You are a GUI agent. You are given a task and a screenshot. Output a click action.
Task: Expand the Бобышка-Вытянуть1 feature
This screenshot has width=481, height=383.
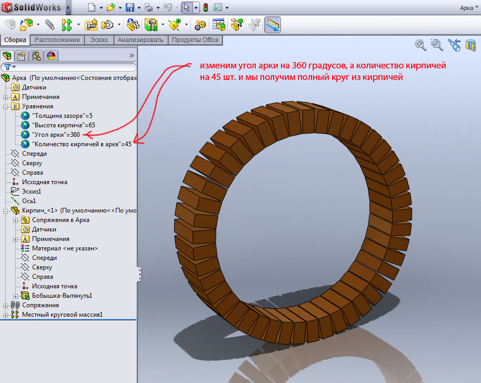click(x=15, y=296)
